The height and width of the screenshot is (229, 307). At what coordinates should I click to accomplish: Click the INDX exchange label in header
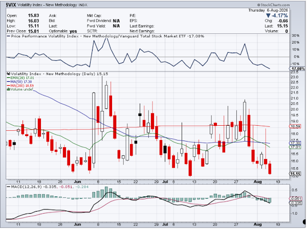(x=83, y=5)
